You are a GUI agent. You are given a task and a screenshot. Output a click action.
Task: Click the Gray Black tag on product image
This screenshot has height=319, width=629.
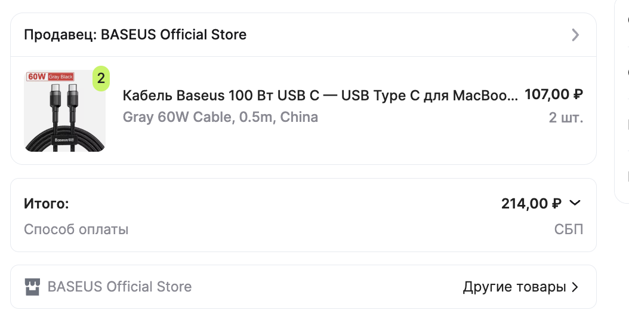(x=60, y=77)
